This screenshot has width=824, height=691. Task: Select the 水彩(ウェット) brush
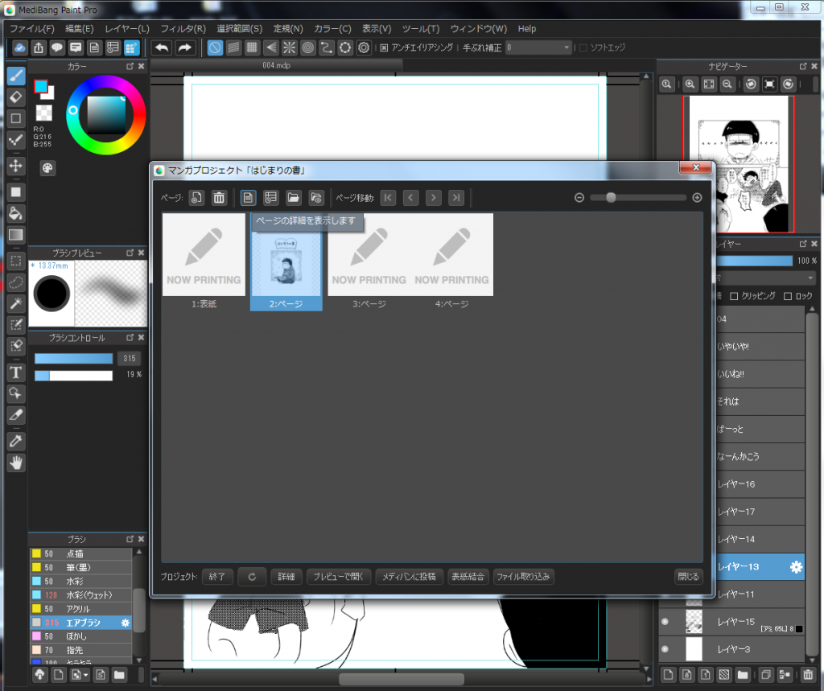pyautogui.click(x=81, y=594)
